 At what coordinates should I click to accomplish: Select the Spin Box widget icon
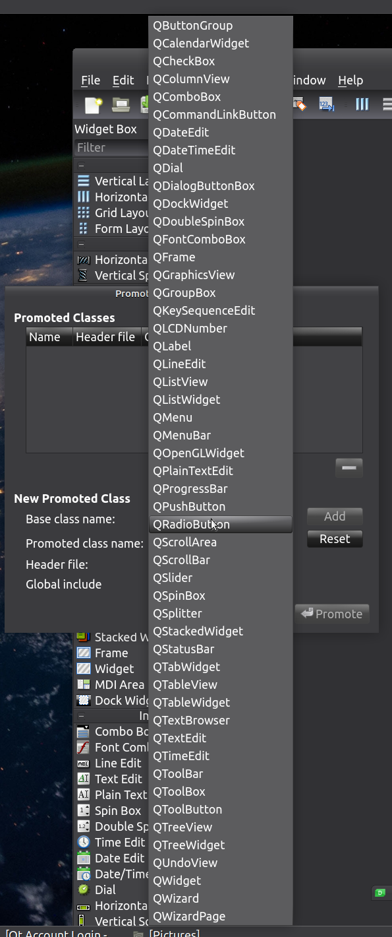[84, 810]
